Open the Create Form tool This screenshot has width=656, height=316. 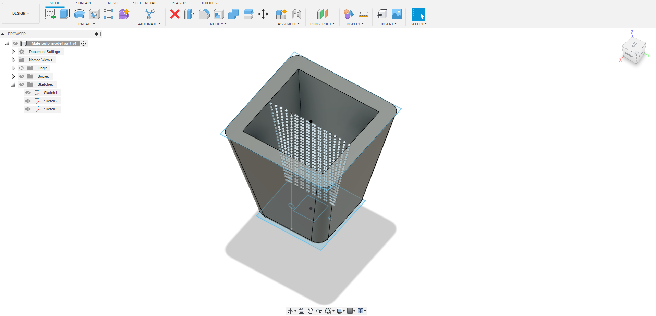[x=124, y=14]
